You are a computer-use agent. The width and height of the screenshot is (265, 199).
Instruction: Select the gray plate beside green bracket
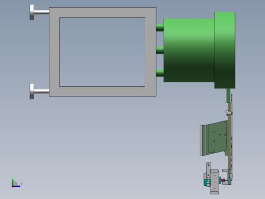[201, 140]
